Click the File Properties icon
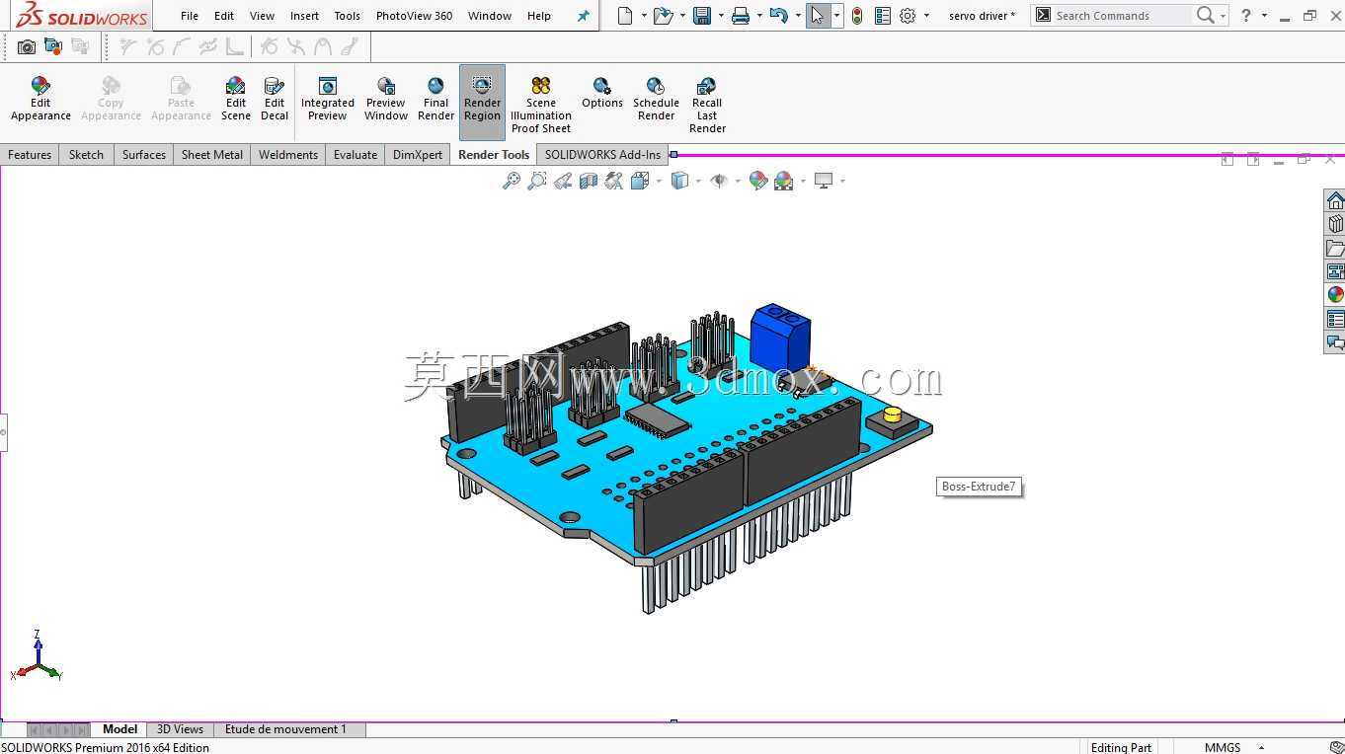 (x=883, y=16)
